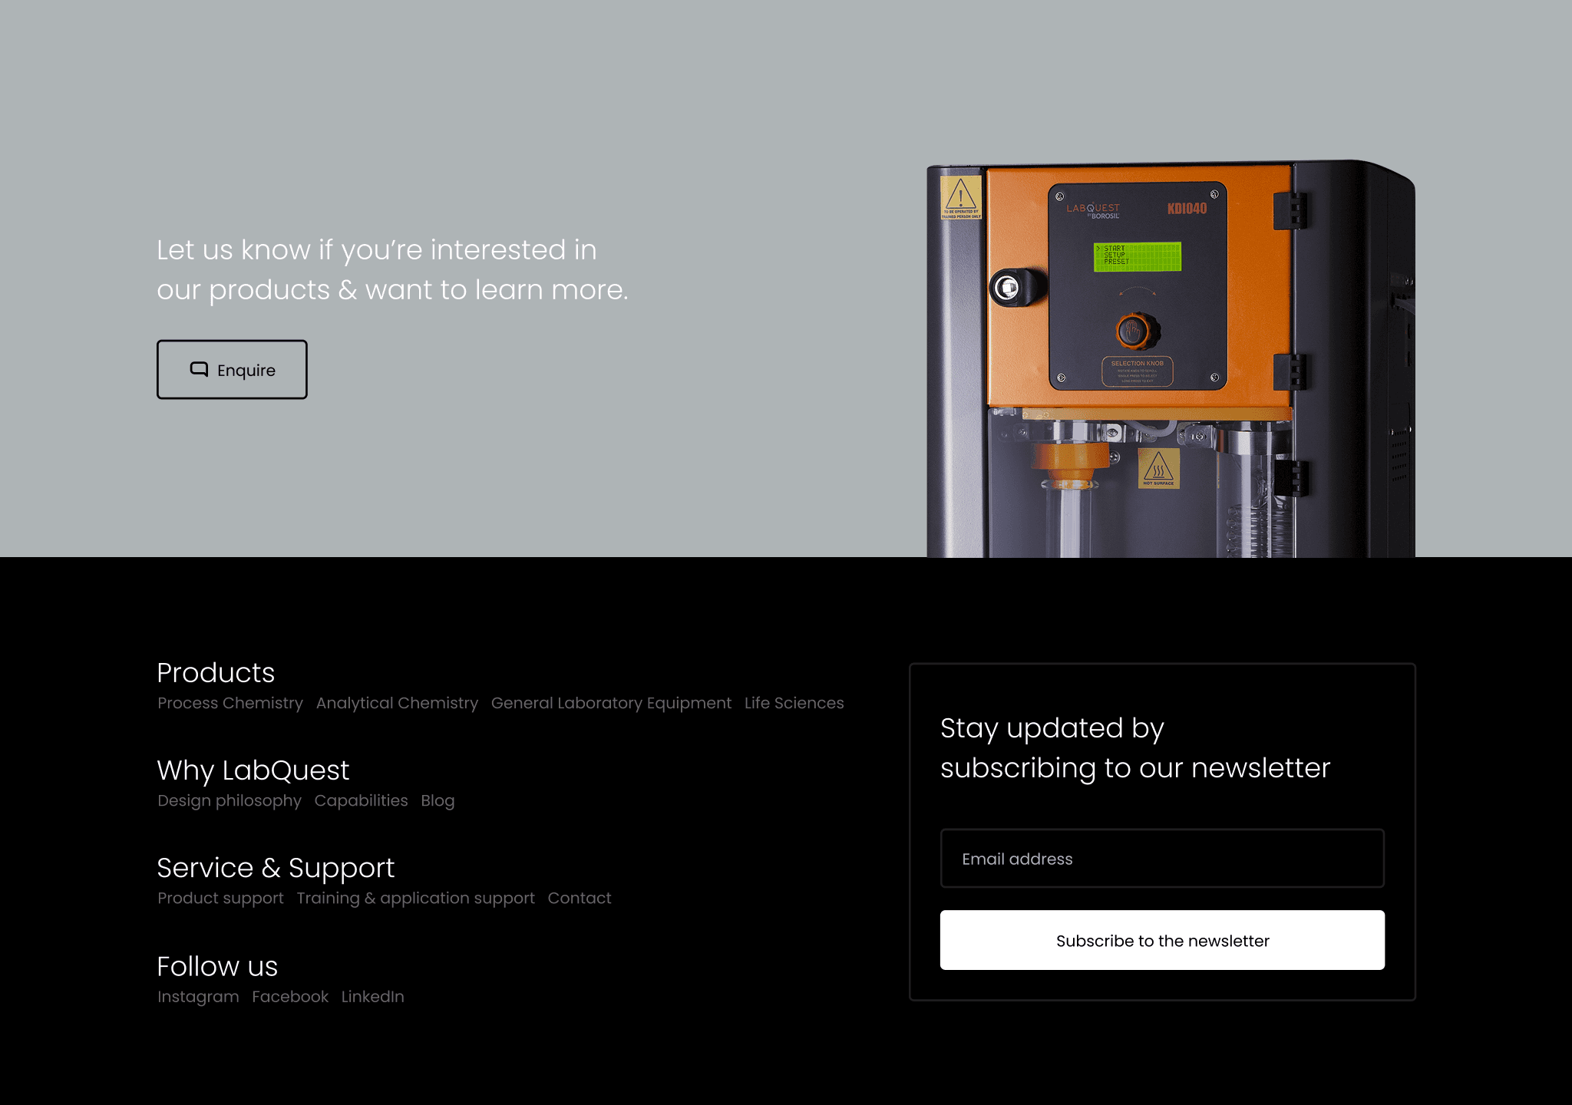View the Capabilities page
This screenshot has width=1572, height=1105.
coord(361,800)
